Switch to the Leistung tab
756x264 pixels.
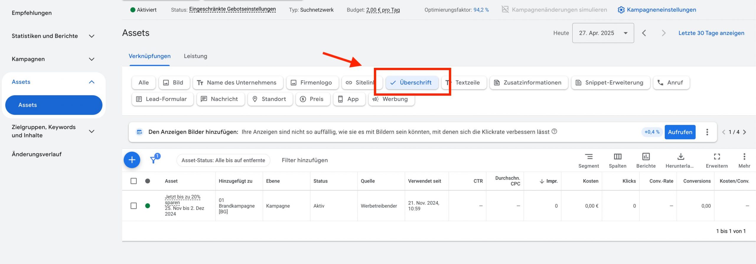[x=195, y=56]
